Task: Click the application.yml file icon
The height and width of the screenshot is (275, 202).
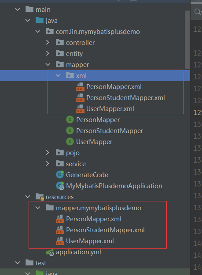Action: pos(50,253)
